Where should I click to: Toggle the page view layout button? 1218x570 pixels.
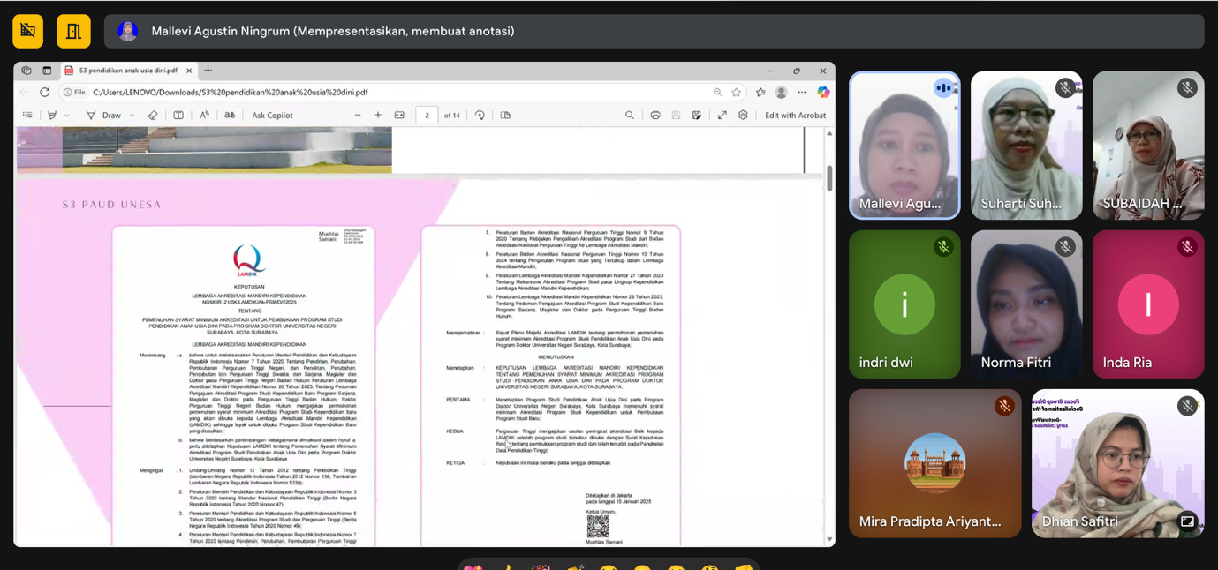[505, 116]
